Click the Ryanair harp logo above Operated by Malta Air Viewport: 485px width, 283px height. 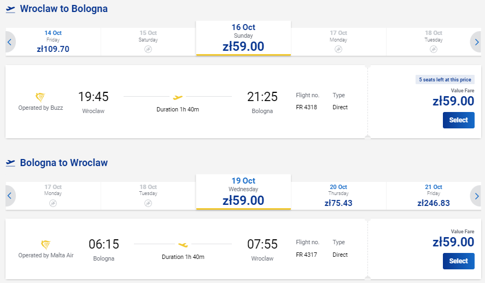(x=46, y=245)
